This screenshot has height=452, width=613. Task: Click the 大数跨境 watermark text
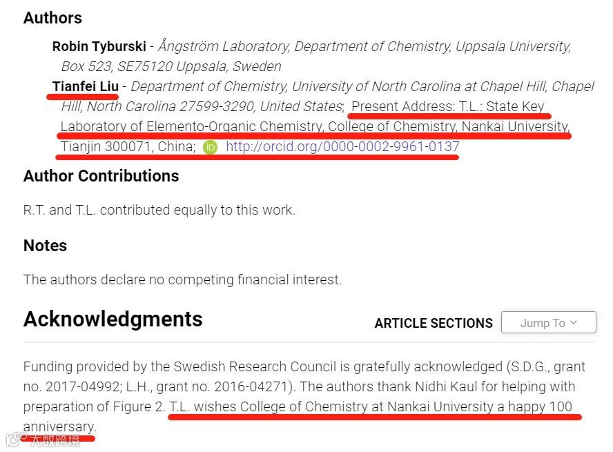pyautogui.click(x=55, y=440)
